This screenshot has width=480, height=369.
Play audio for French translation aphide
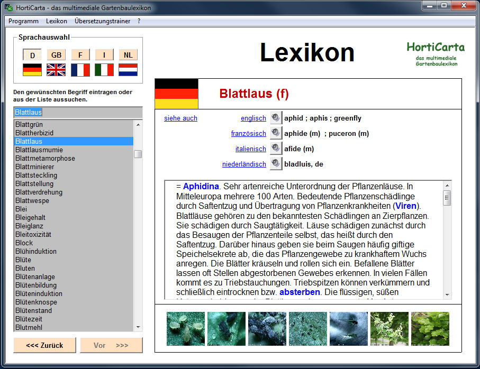[x=275, y=133]
